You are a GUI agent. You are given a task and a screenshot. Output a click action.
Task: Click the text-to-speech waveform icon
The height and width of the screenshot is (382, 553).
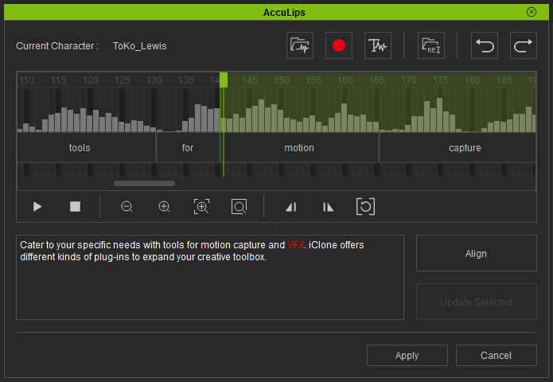coord(378,46)
